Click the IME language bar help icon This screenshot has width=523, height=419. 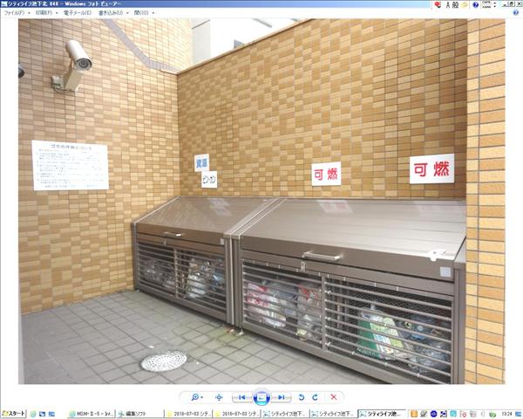[x=476, y=4]
